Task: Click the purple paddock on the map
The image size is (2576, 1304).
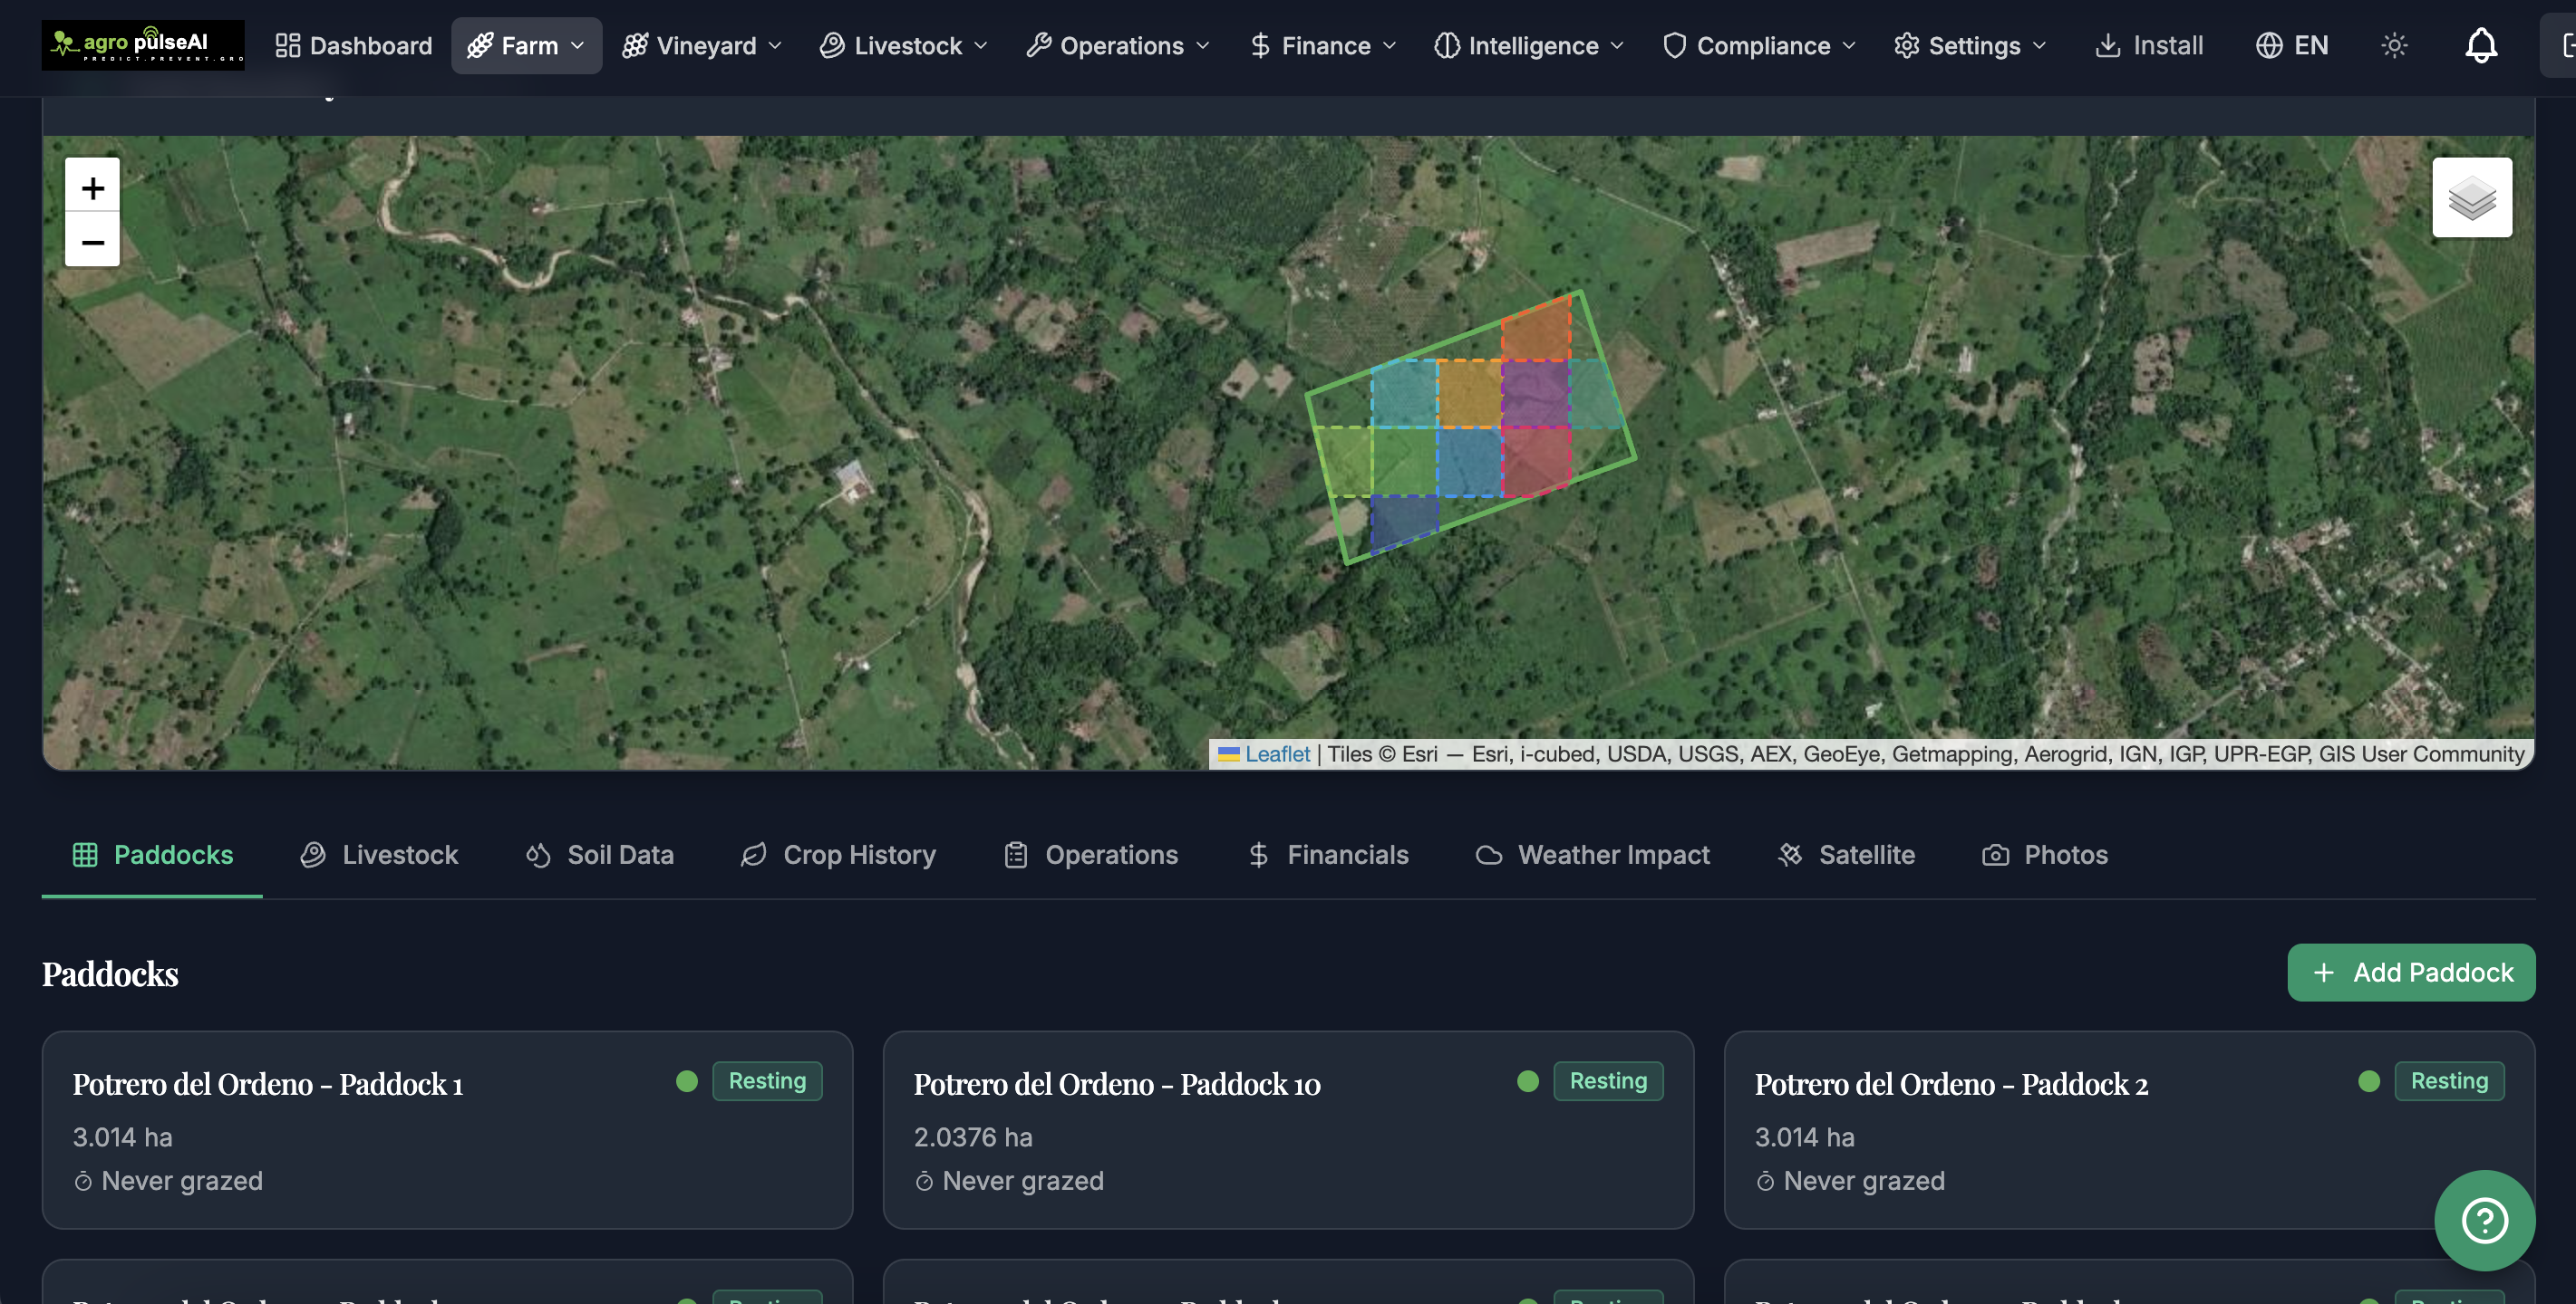Action: (1535, 394)
